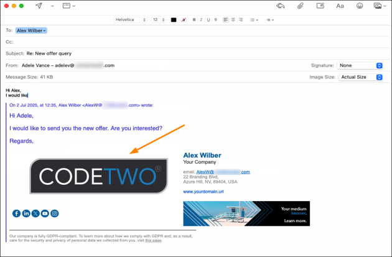The image size is (392, 257).
Task: Click the Facebook social icon
Action: (x=17, y=213)
